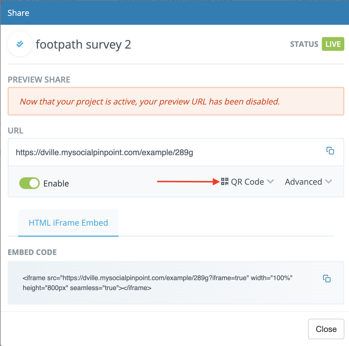The width and height of the screenshot is (349, 346).
Task: Copy the embed code with copy icon
Action: [x=327, y=278]
